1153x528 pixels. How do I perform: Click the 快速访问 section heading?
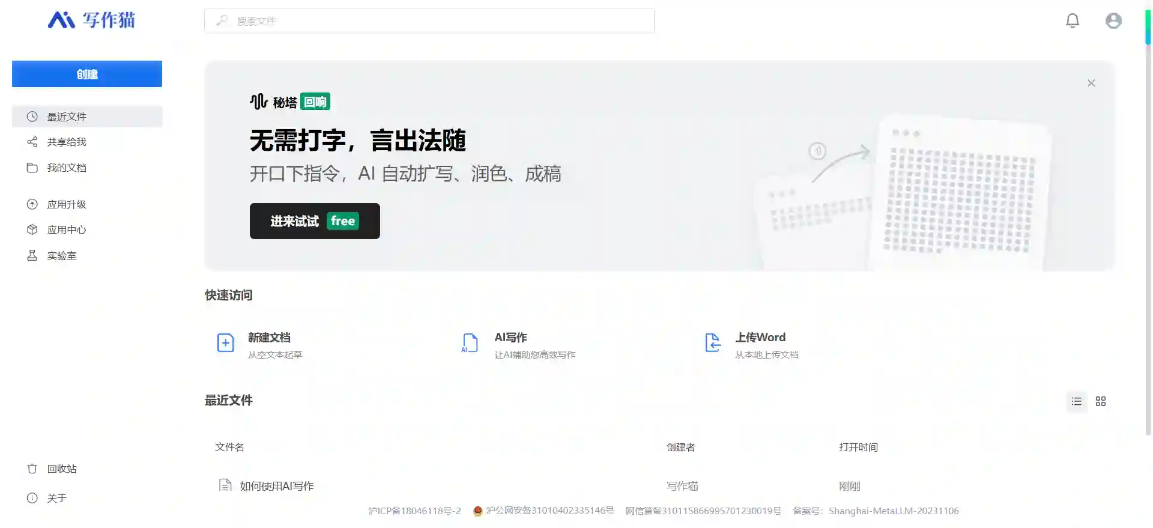pyautogui.click(x=229, y=295)
